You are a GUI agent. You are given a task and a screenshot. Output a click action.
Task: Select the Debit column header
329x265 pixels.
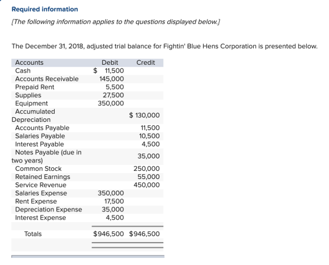(x=110, y=62)
